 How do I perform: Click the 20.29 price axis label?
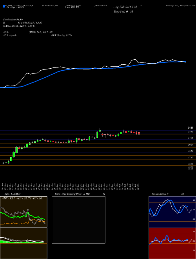point(191,145)
